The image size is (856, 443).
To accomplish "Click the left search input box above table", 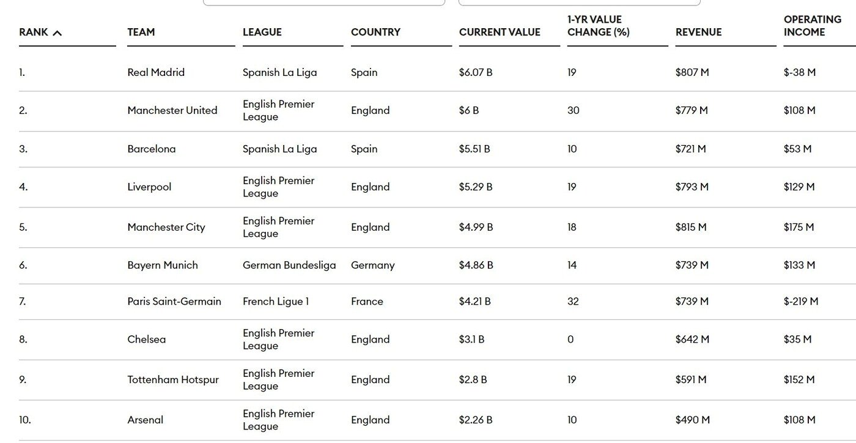I will coord(324,2).
